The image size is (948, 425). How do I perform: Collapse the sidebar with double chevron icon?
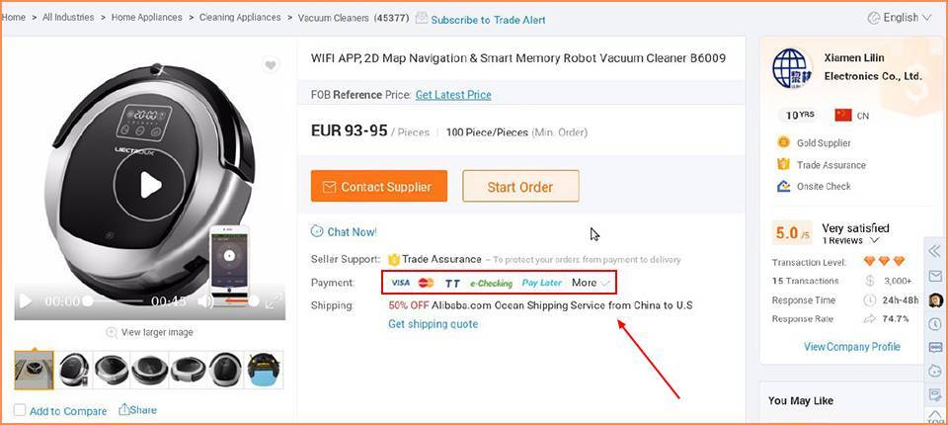coord(935,251)
